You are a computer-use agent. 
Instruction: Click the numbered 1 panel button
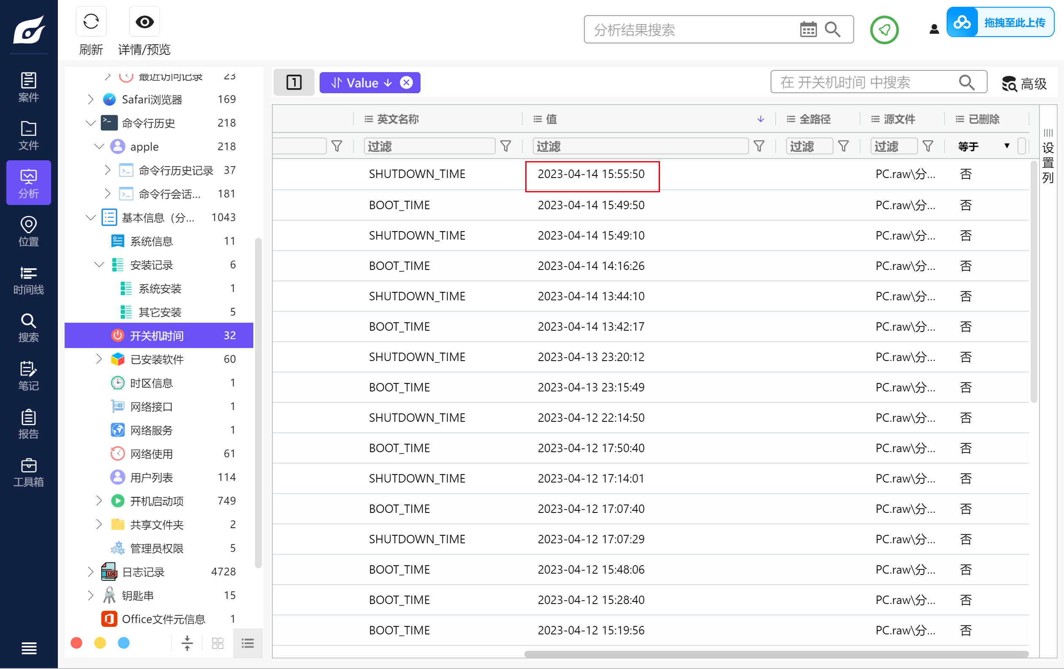294,83
